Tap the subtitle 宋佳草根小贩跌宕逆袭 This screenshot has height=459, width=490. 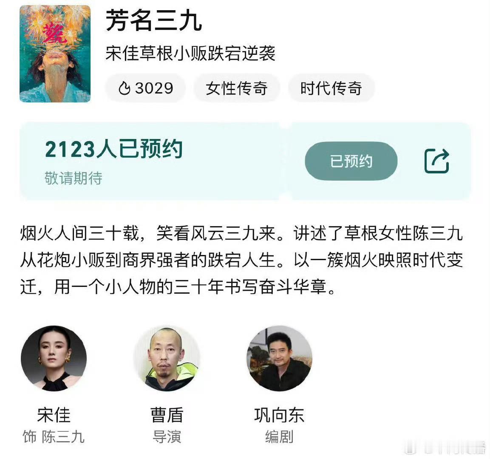coord(190,53)
